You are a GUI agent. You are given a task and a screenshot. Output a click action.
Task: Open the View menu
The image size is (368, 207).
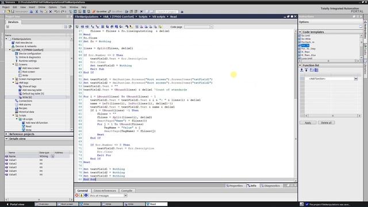pos(23,7)
